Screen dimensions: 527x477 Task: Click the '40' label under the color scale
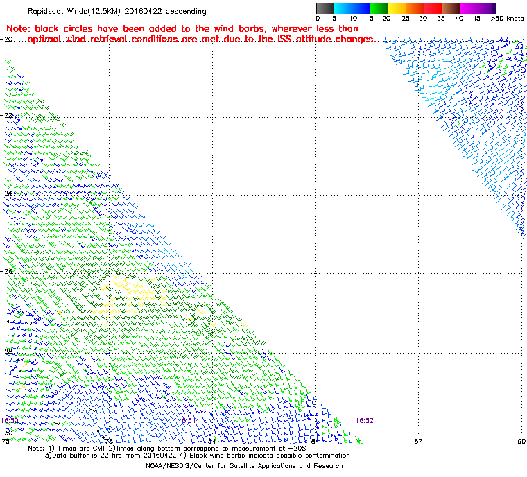click(x=459, y=19)
